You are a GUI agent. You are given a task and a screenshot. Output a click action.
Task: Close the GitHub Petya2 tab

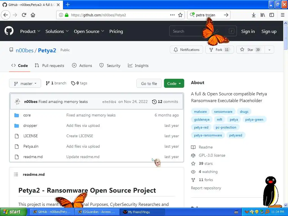[58, 5]
